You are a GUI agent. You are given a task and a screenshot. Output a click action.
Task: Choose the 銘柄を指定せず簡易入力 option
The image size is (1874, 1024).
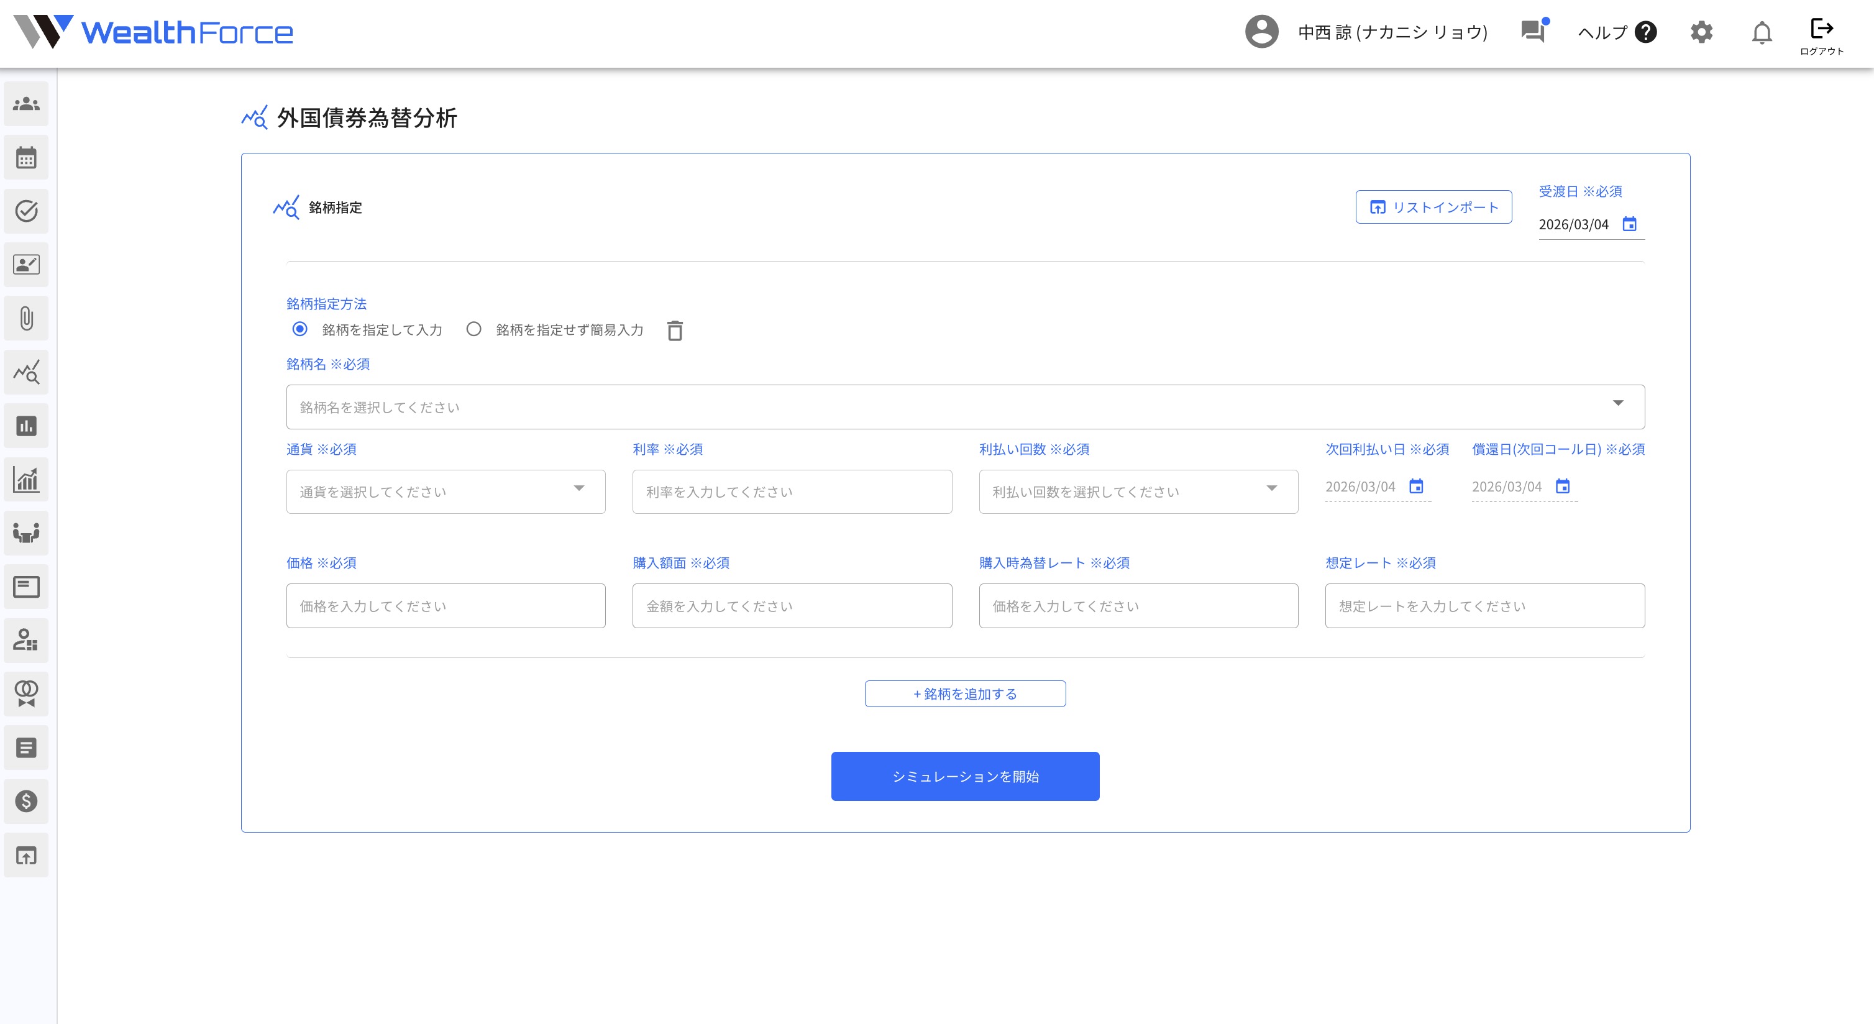click(474, 329)
